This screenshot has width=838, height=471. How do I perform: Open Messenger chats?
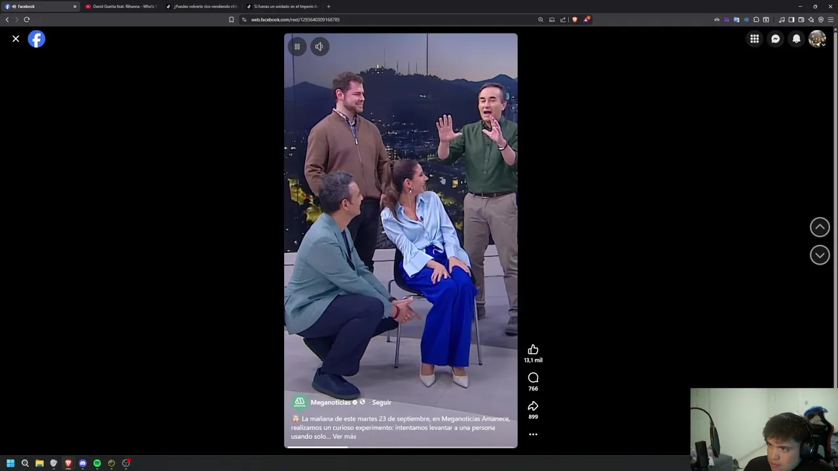775,39
